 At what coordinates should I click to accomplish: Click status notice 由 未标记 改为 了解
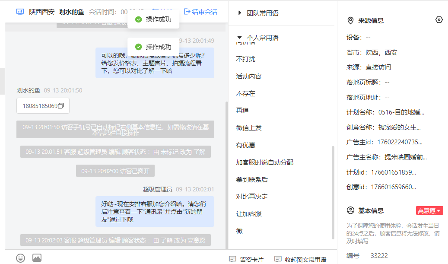coord(115,152)
